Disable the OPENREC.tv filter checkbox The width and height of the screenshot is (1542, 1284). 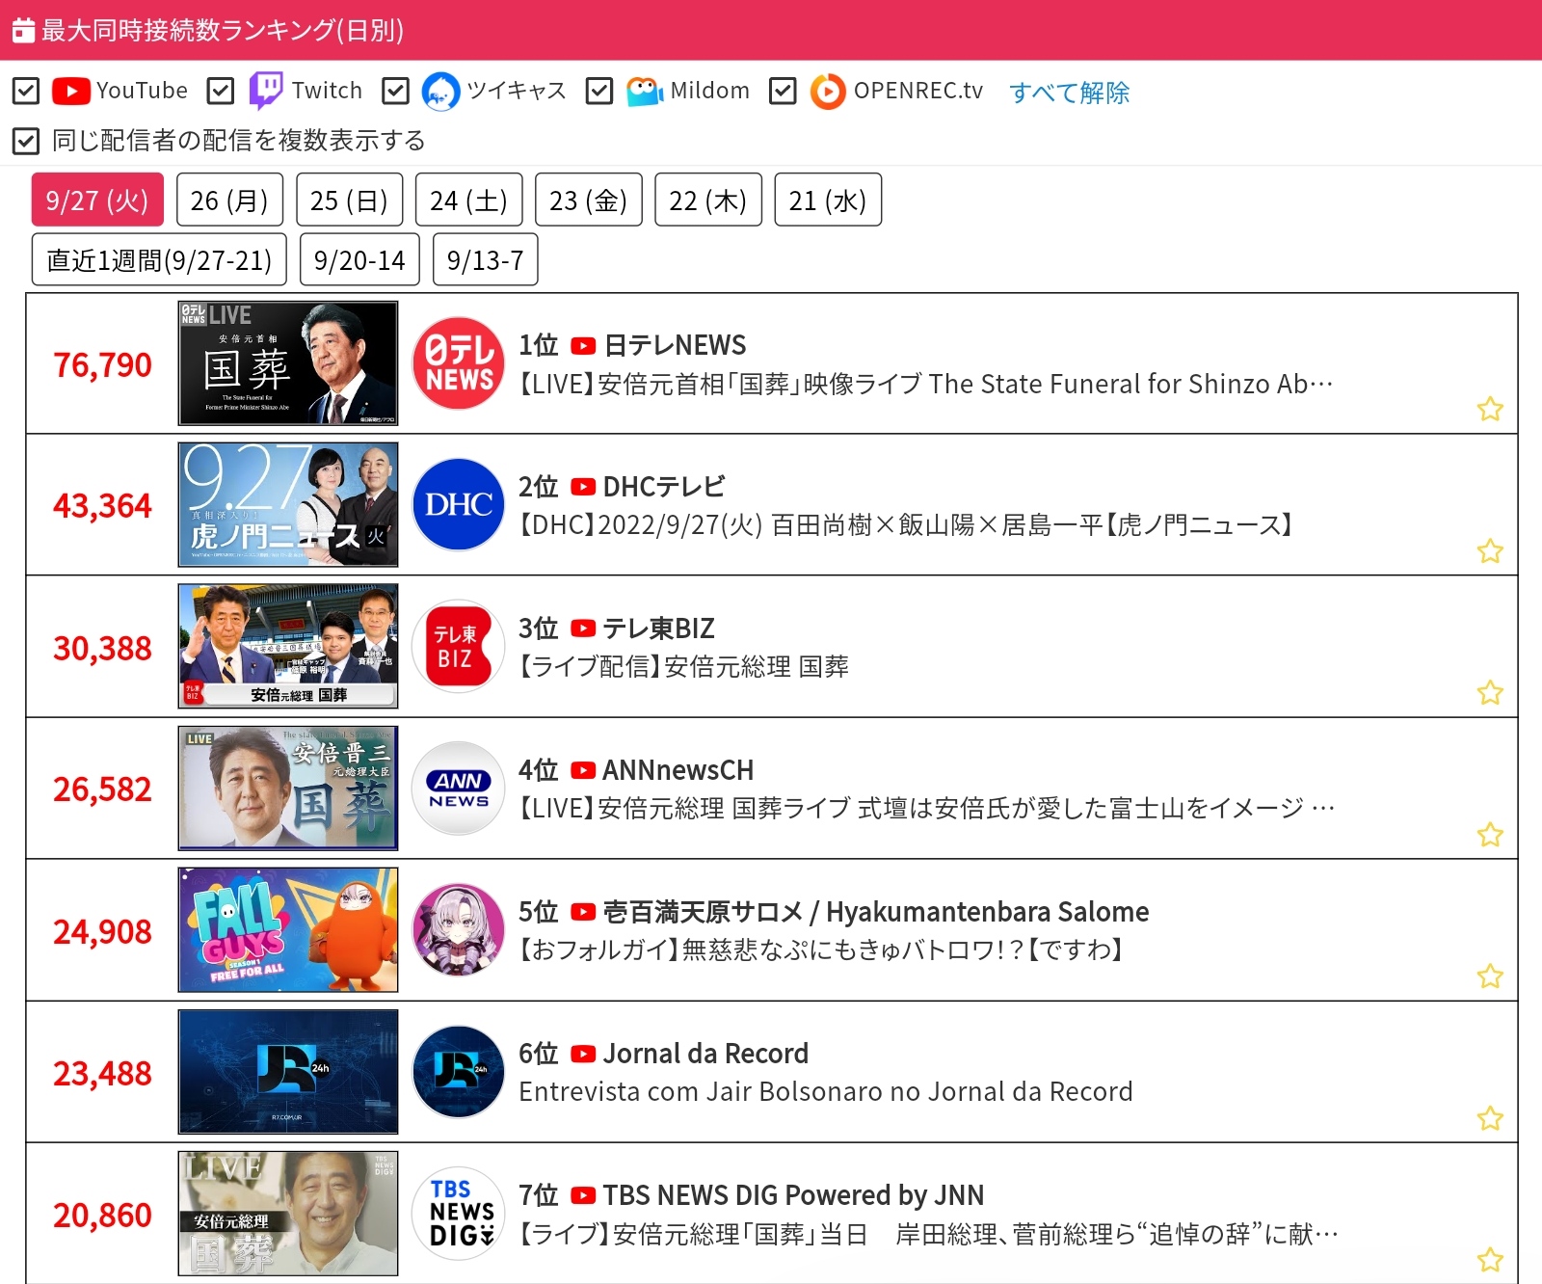[x=783, y=92]
